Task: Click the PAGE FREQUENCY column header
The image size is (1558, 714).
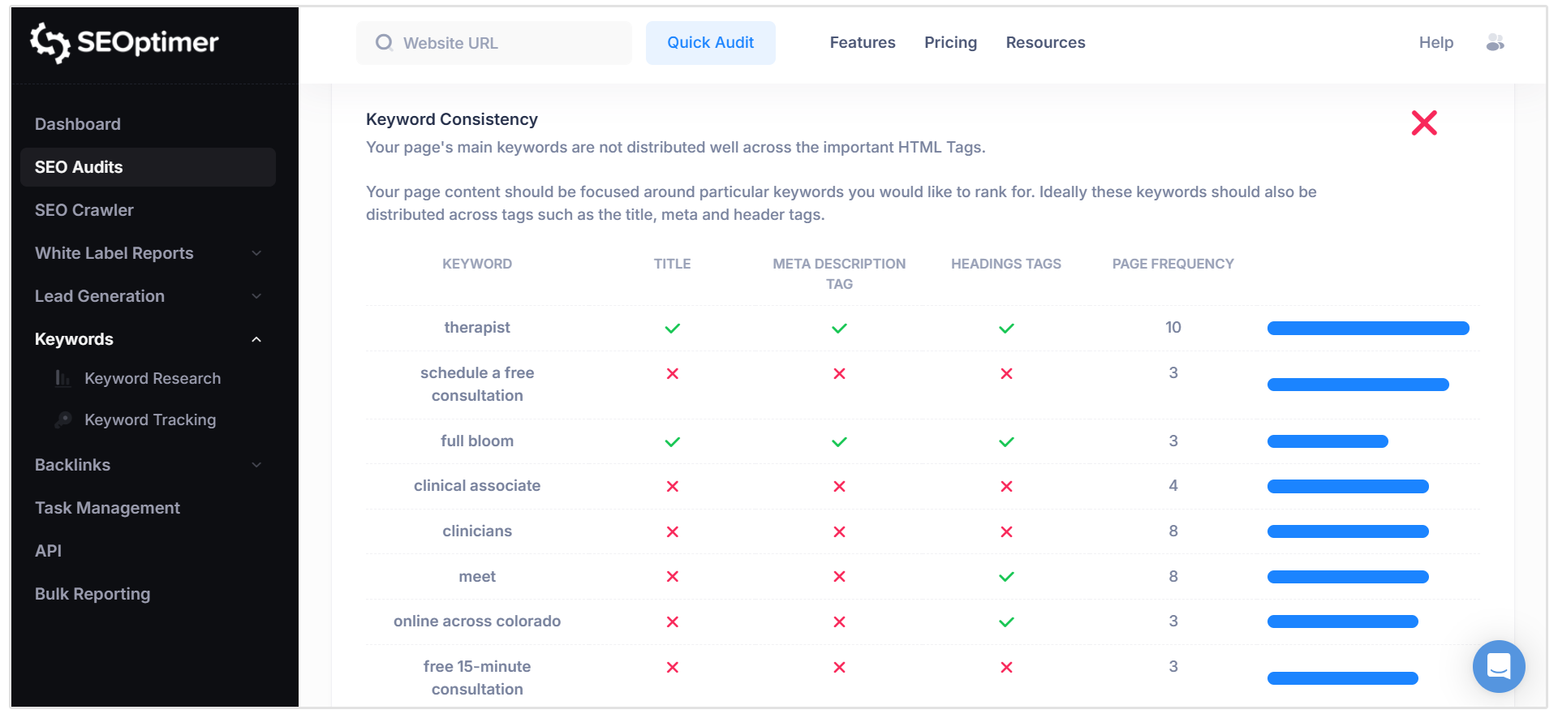Action: [1173, 264]
